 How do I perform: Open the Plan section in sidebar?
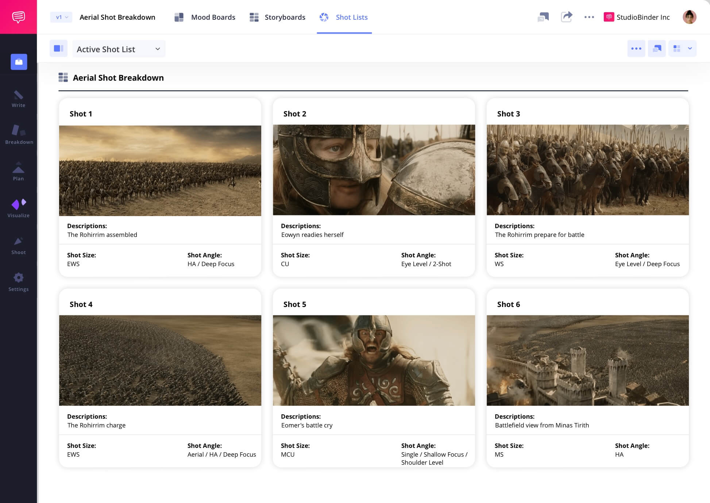coord(19,172)
